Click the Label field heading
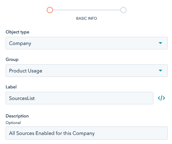 coord(11,87)
